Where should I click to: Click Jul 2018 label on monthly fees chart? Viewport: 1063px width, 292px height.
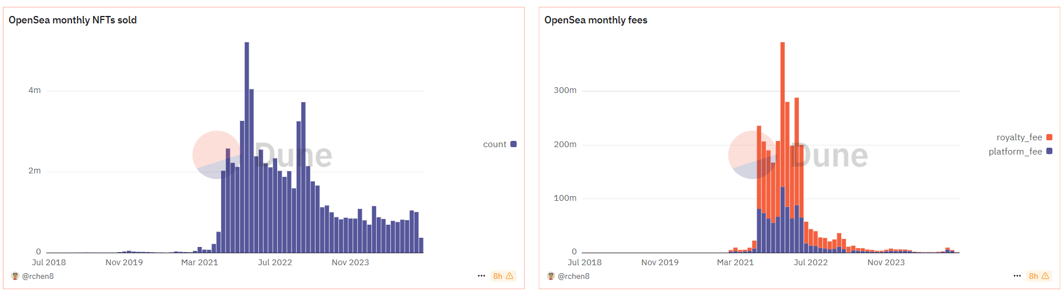click(585, 262)
